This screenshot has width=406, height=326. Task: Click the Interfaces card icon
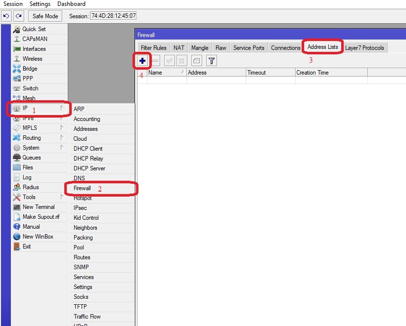tap(17, 49)
